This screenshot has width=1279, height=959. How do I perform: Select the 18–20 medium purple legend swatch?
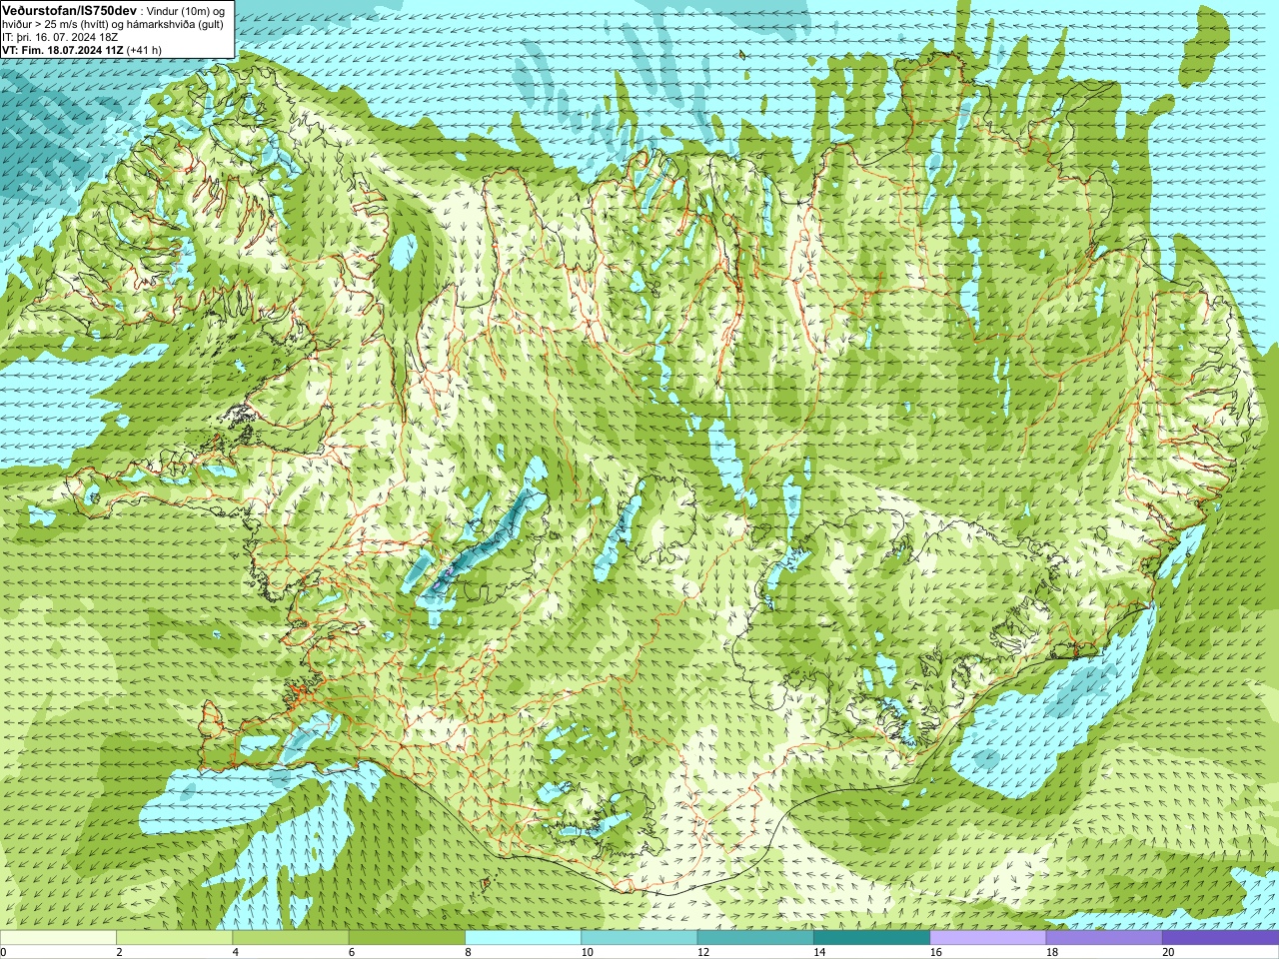(1104, 938)
